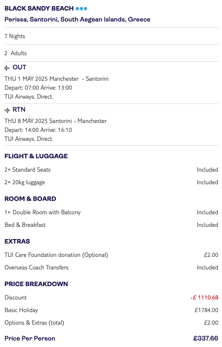
Task: Click the Basic Holiday price £1784.00
Action: [206, 310]
